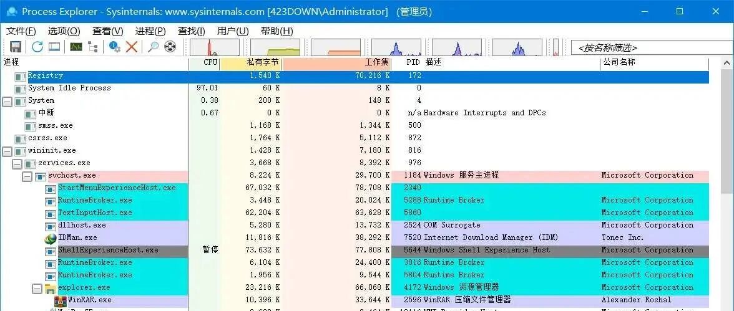Open the 用户(U) menu
Viewport: 734px width, 311px height.
pos(233,31)
